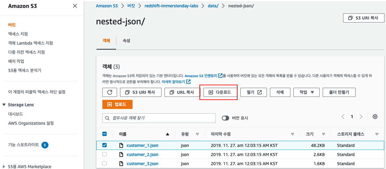Open the 작업 dropdown menu

[x=306, y=92]
